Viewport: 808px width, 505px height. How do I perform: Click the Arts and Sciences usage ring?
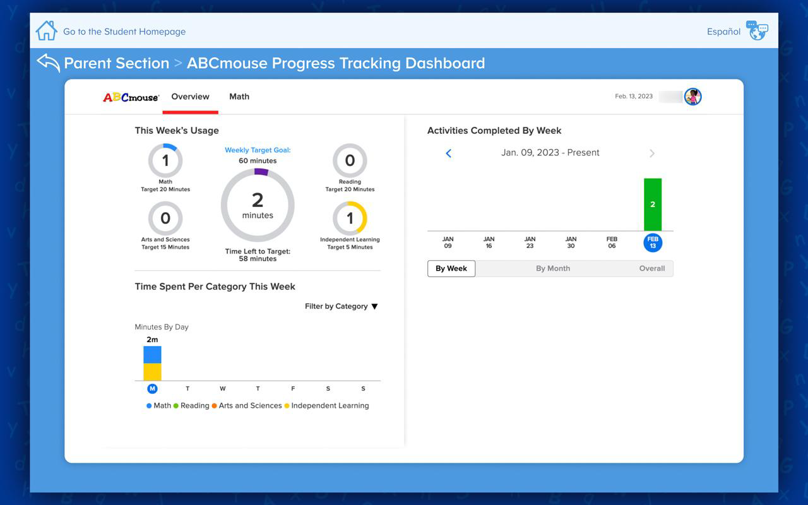(165, 218)
